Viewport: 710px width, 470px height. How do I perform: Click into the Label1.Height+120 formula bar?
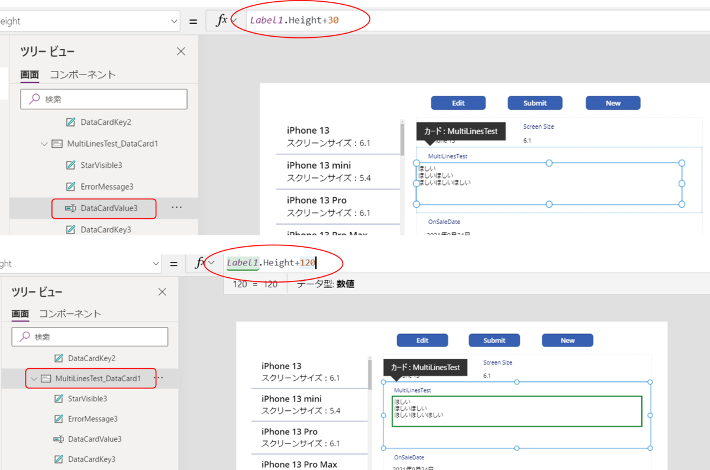tap(467, 263)
